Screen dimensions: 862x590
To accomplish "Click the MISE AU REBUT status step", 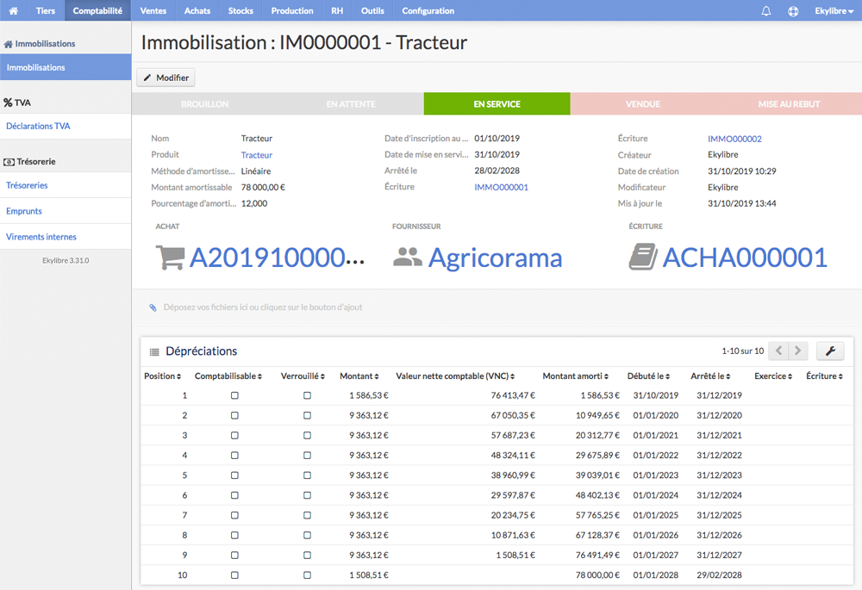I will pos(789,104).
